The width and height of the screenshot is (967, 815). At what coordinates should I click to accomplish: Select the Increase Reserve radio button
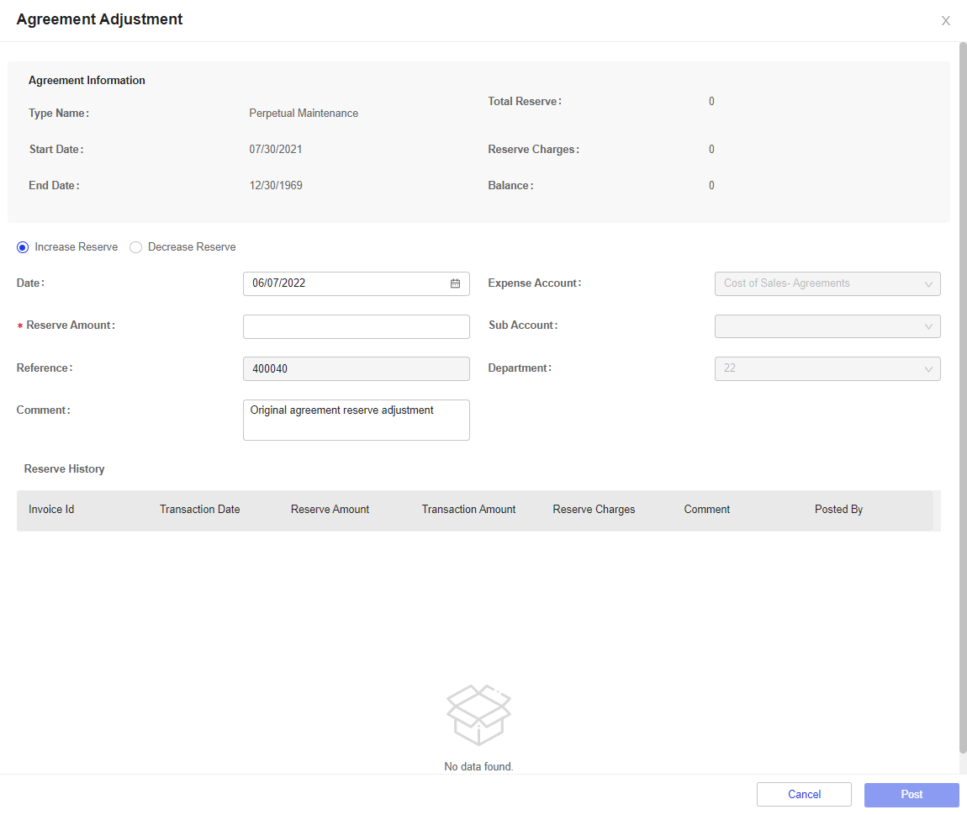click(22, 246)
